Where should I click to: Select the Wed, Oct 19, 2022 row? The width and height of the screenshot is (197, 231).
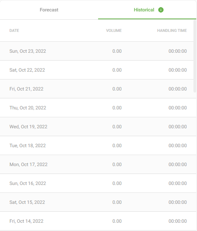coord(98,127)
